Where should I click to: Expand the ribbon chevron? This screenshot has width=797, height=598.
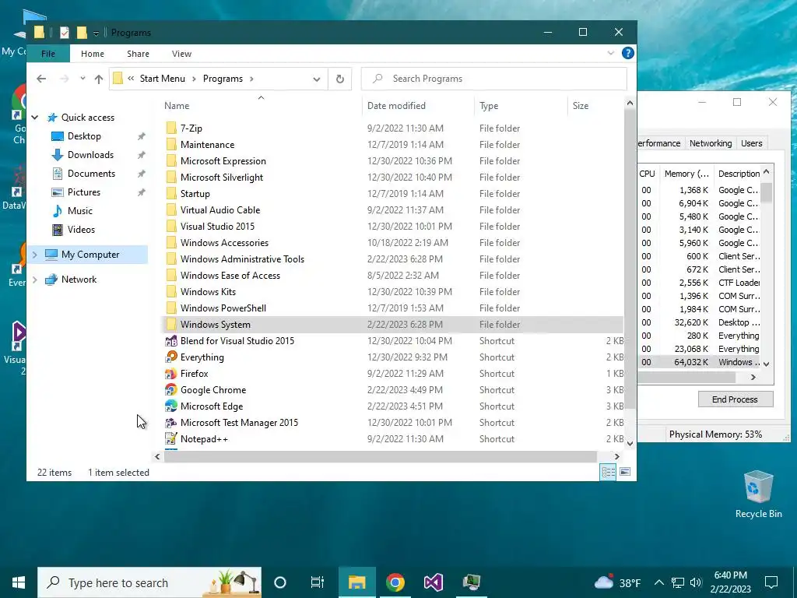[x=611, y=53]
